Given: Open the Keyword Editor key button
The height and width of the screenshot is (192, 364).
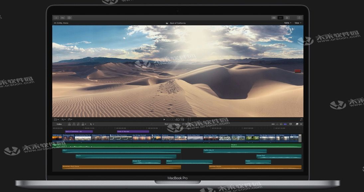Looking at the screenshot, I should click(63, 18).
